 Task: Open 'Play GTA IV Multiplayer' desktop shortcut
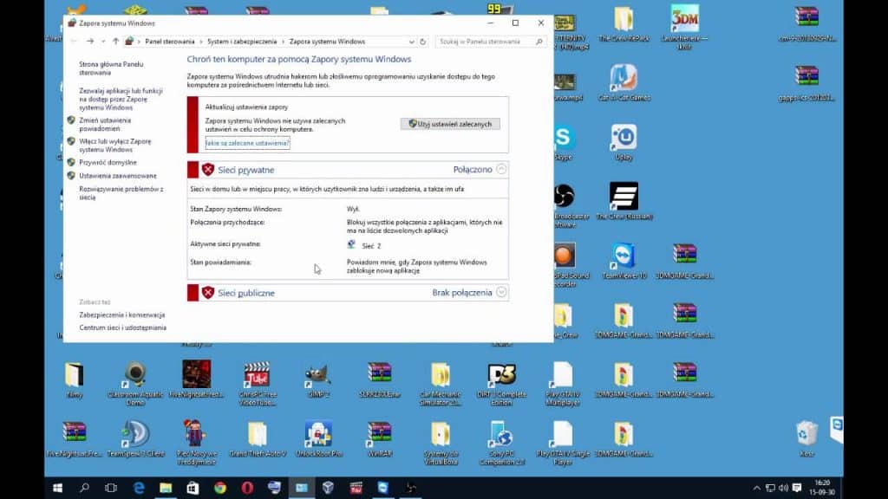pos(562,384)
